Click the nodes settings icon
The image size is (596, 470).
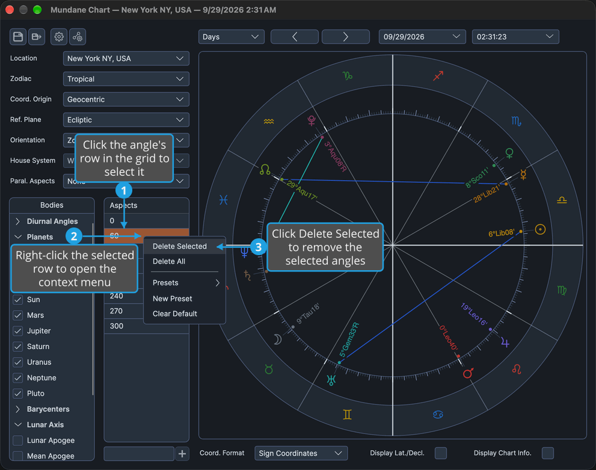coord(78,37)
